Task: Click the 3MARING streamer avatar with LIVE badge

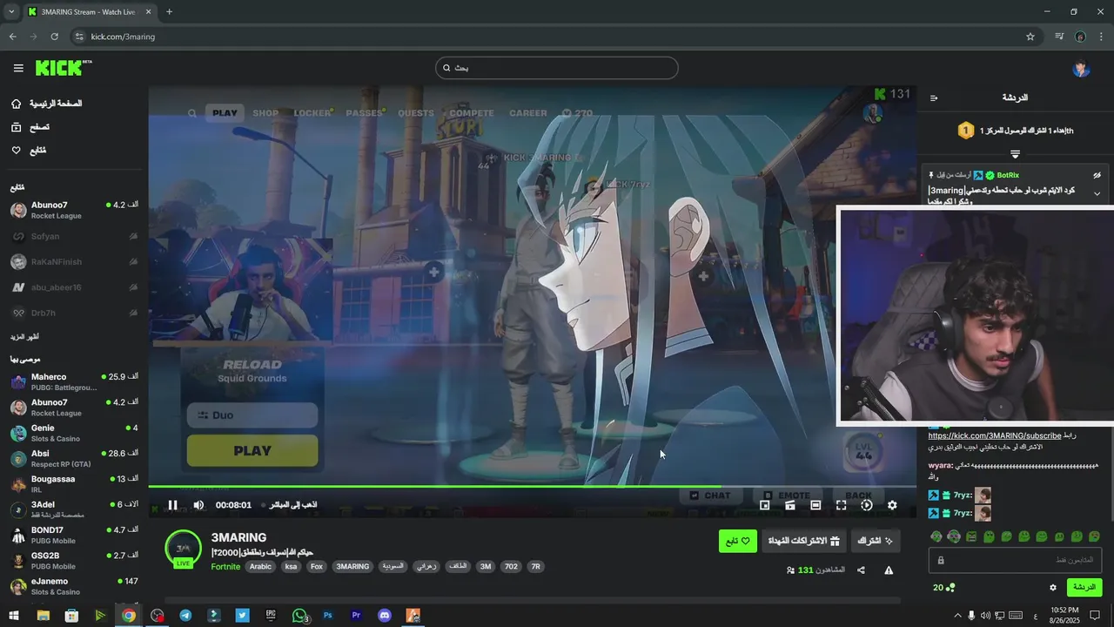Action: (x=183, y=549)
